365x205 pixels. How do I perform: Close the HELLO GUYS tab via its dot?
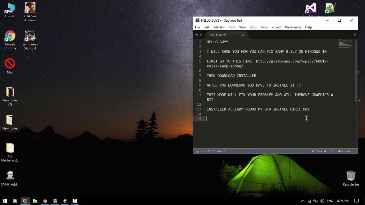pos(243,35)
